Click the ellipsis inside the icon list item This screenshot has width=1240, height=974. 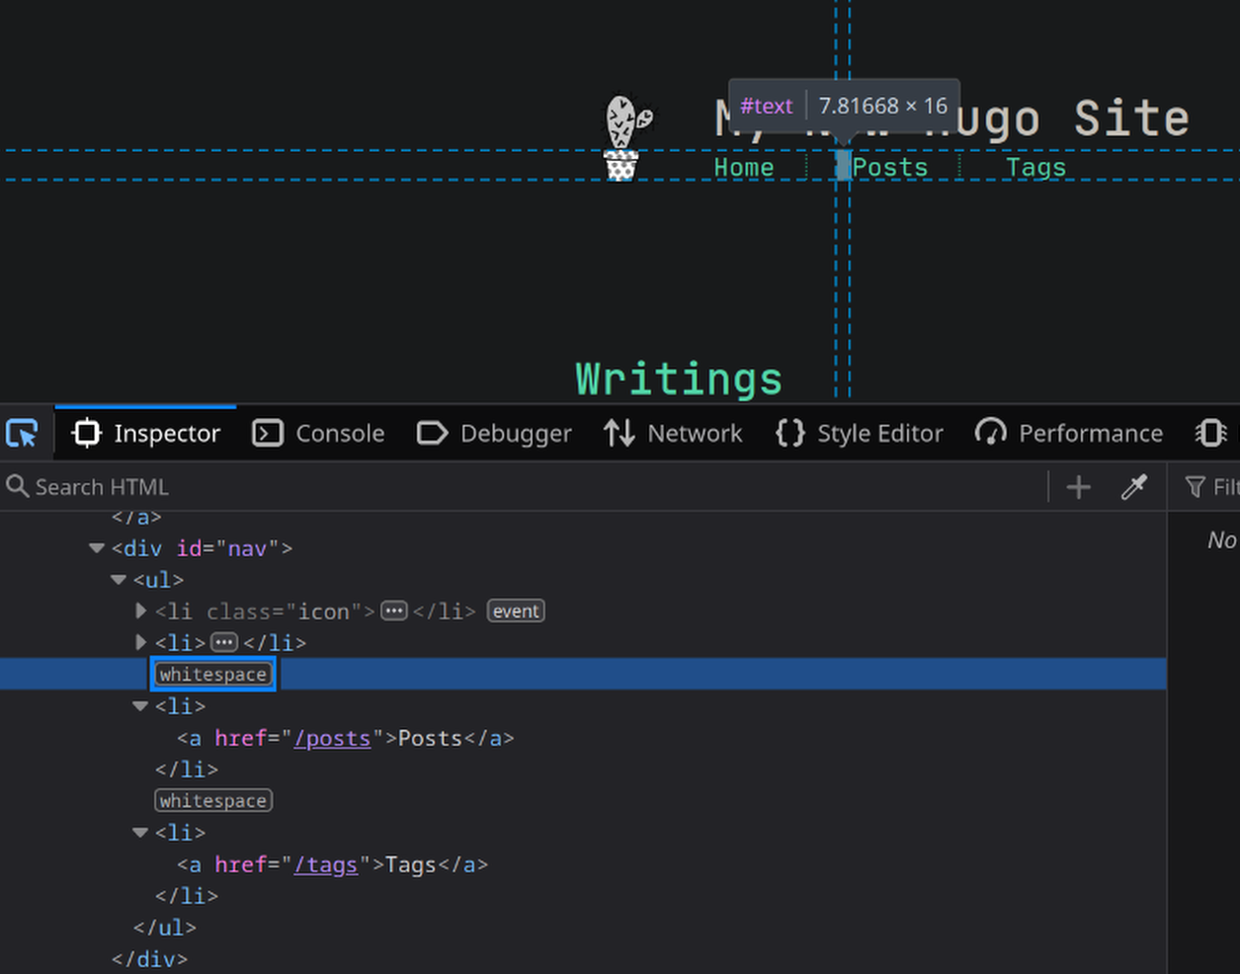(x=394, y=611)
